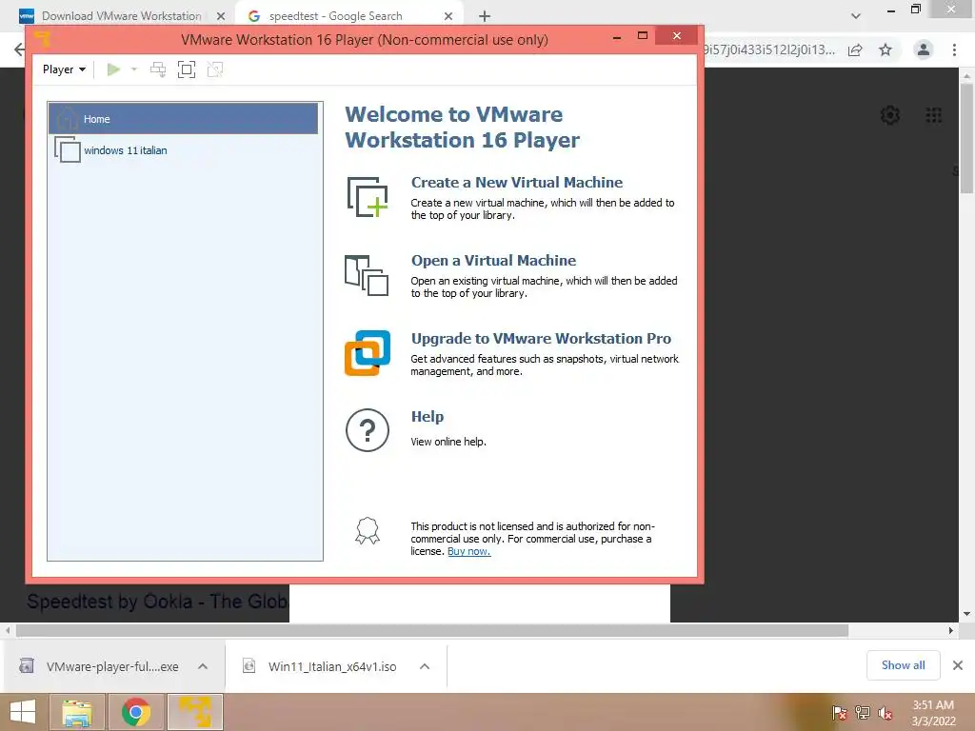Click the Unity mode toolbar icon
The width and height of the screenshot is (975, 731).
tap(215, 69)
